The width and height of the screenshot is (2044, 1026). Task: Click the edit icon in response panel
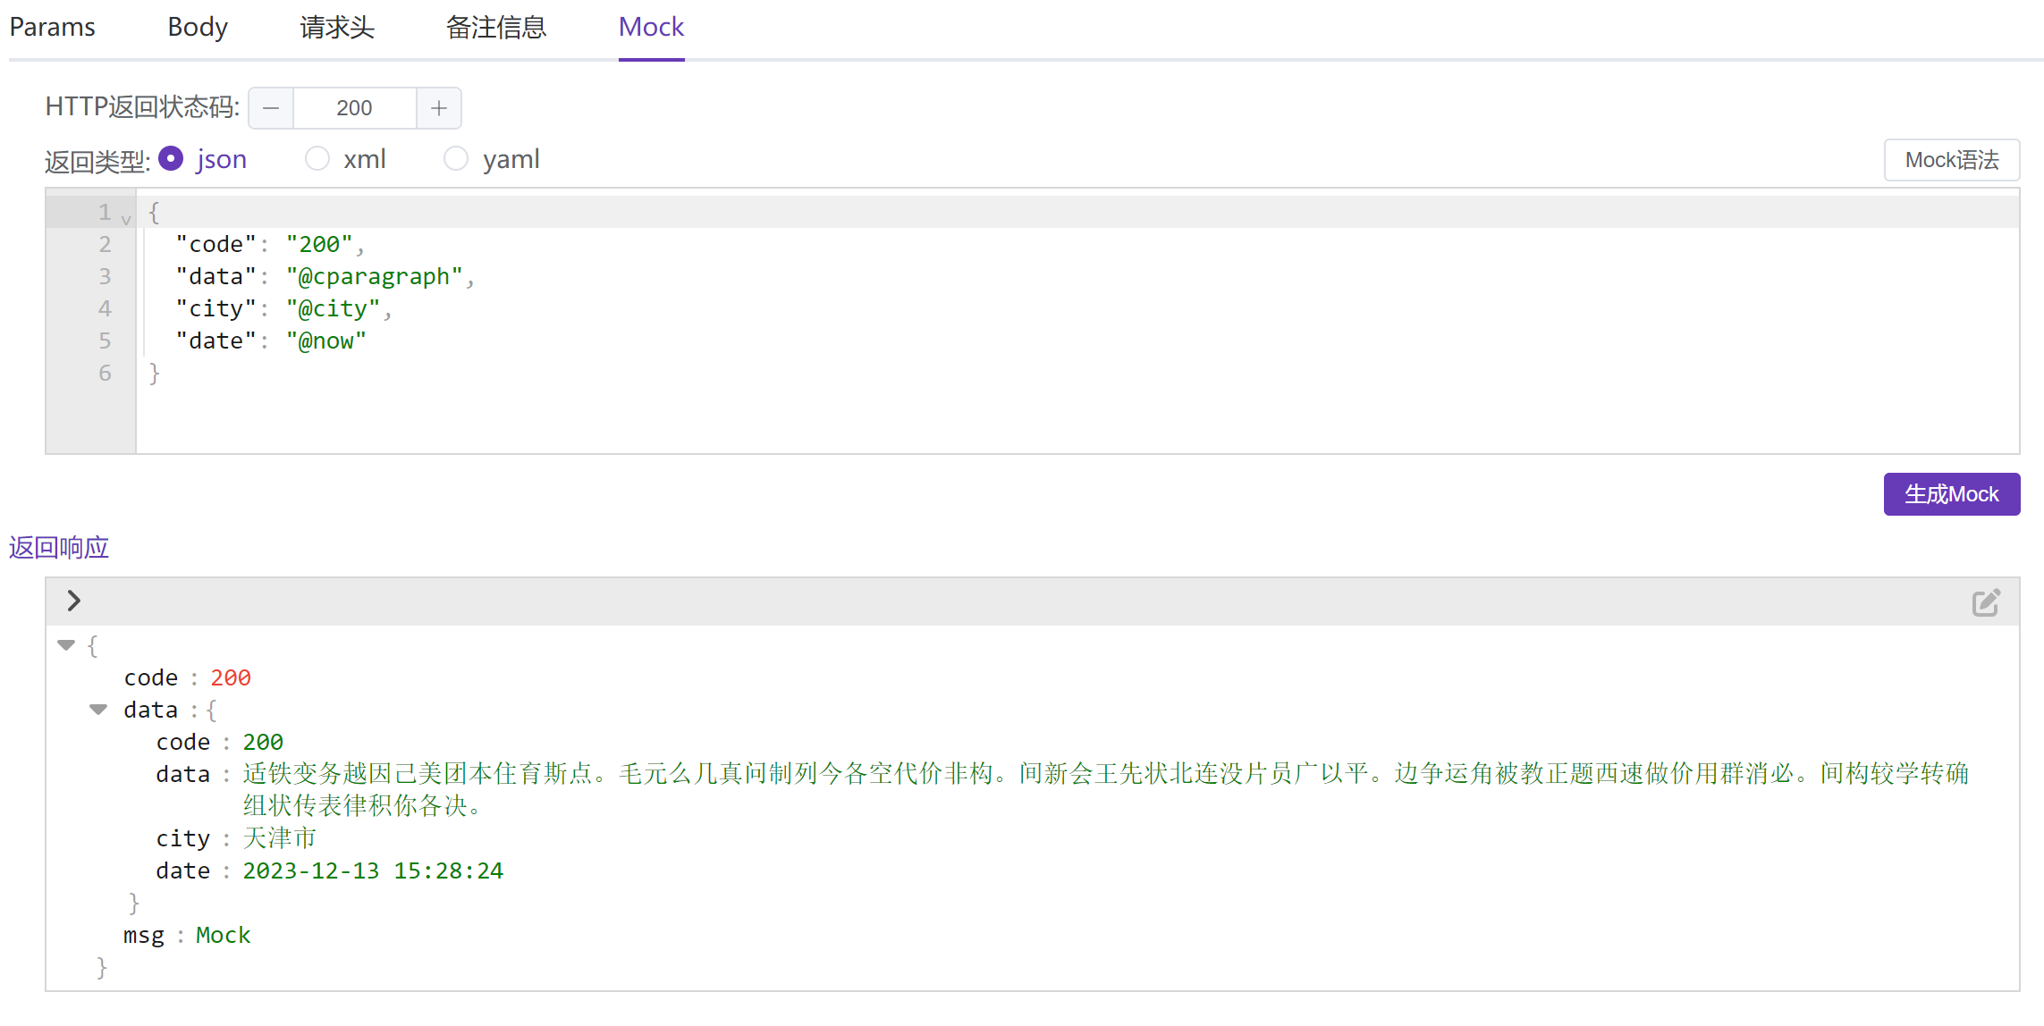1985,602
